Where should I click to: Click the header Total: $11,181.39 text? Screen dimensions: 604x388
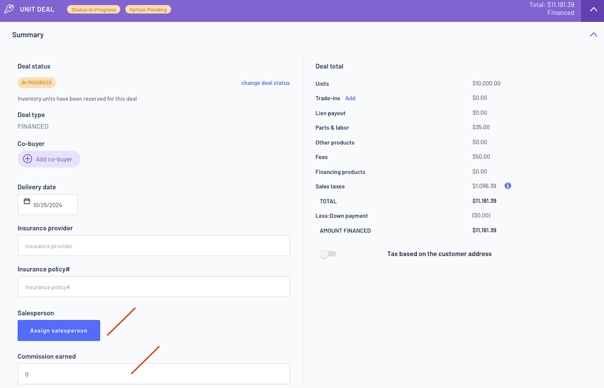(551, 5)
